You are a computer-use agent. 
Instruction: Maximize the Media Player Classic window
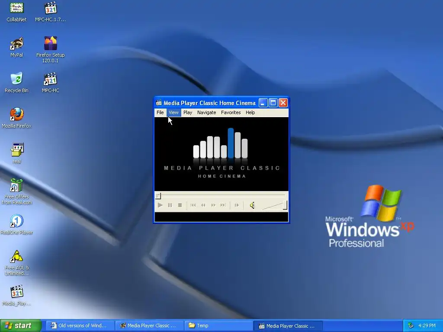coord(273,103)
